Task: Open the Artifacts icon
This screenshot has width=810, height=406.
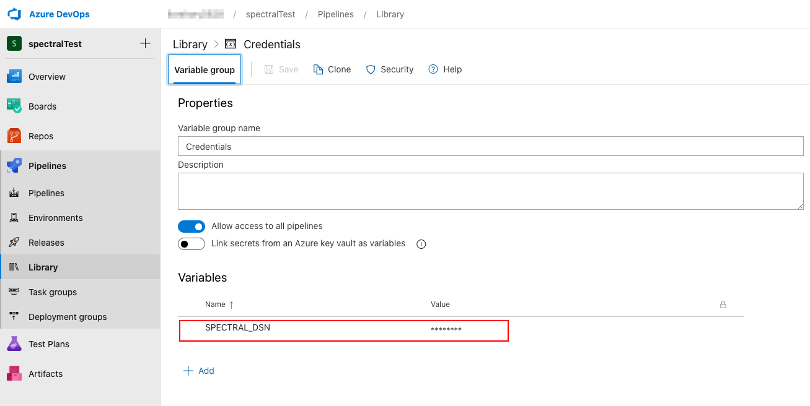Action: point(14,374)
